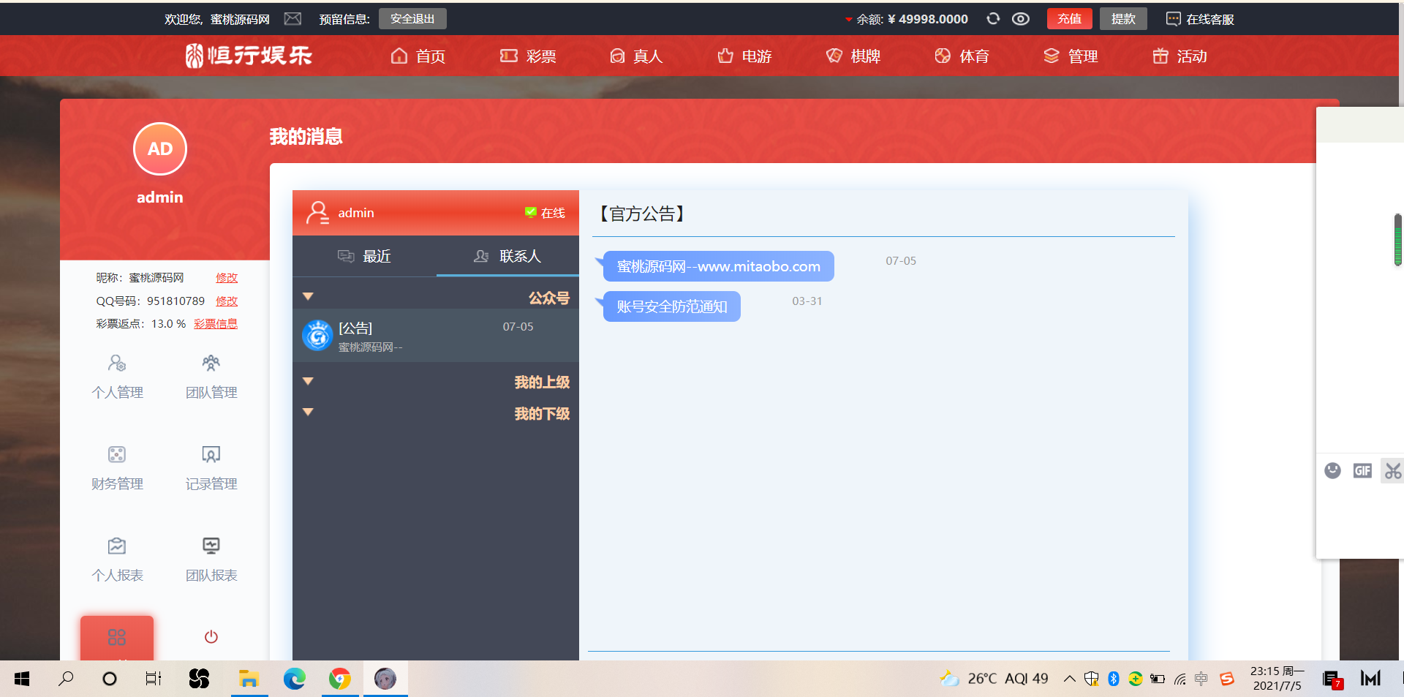Click the mail envelope icon in top bar
This screenshot has height=697, width=1404.
tap(292, 19)
